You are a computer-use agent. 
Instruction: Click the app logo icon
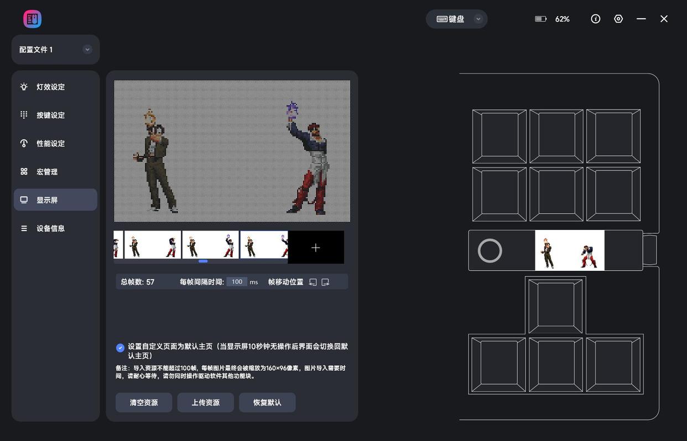[x=32, y=19]
